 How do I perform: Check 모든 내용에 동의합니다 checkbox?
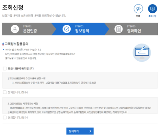tap(5, 68)
